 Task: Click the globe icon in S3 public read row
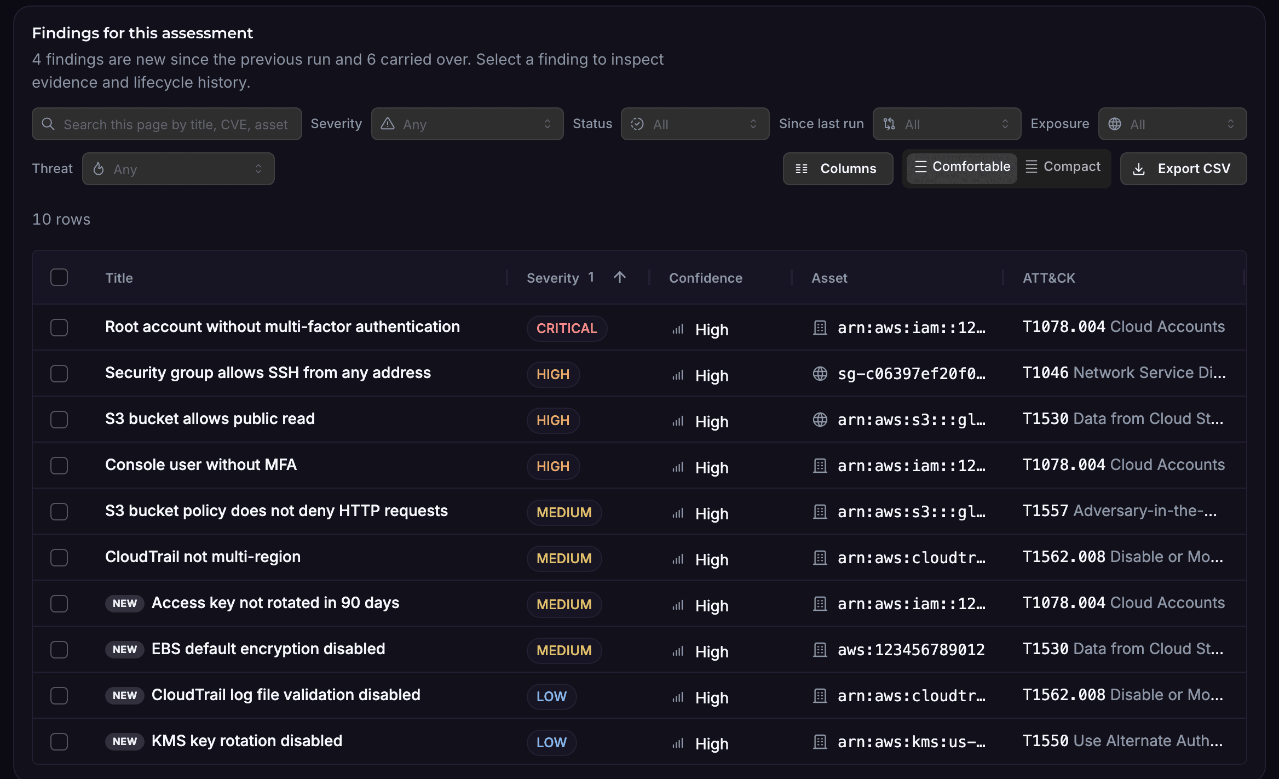click(820, 420)
